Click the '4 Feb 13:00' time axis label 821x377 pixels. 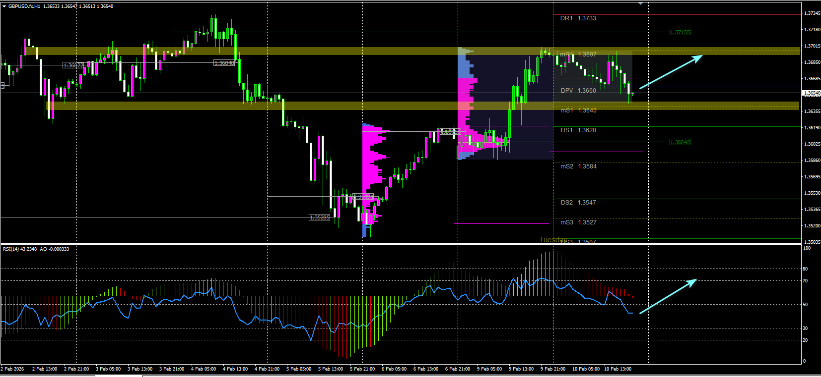click(x=235, y=369)
